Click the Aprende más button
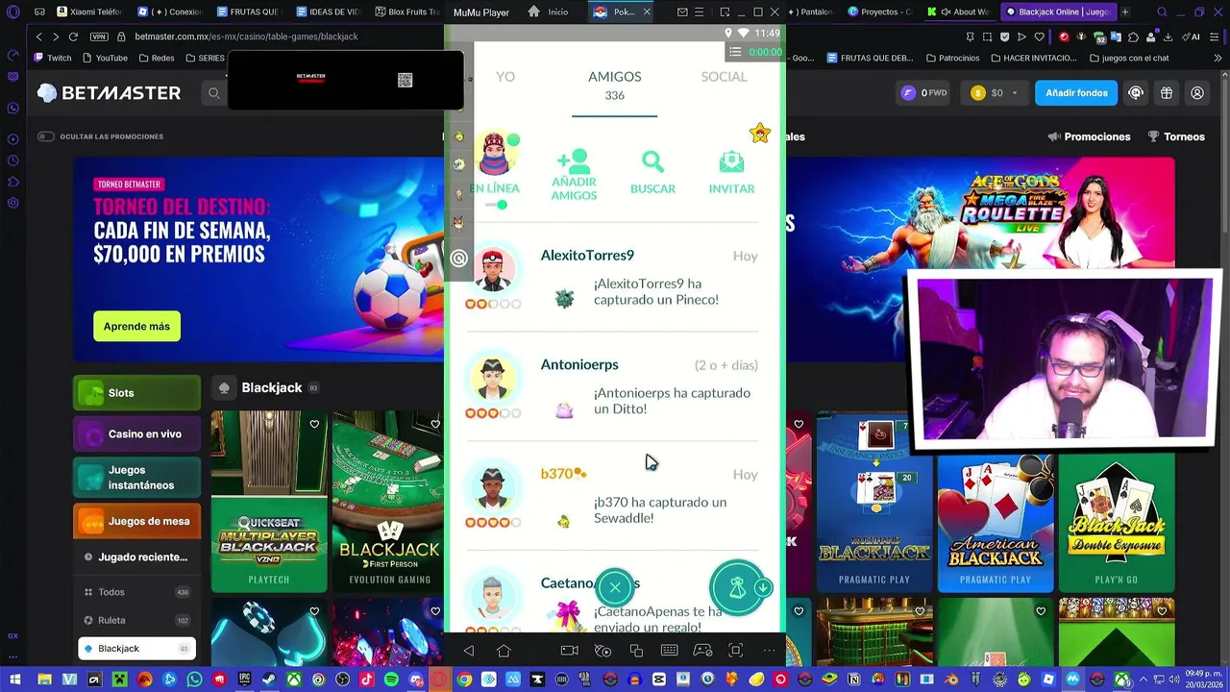 click(136, 327)
